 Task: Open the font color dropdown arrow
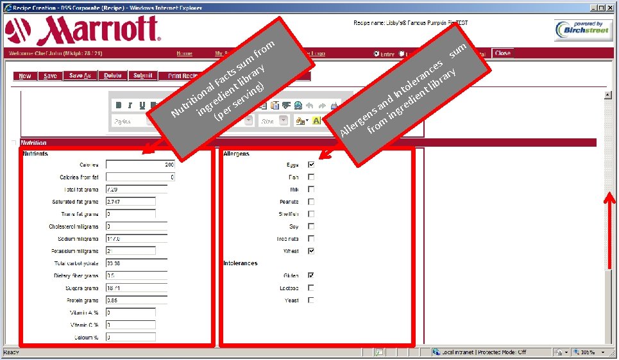(307, 121)
